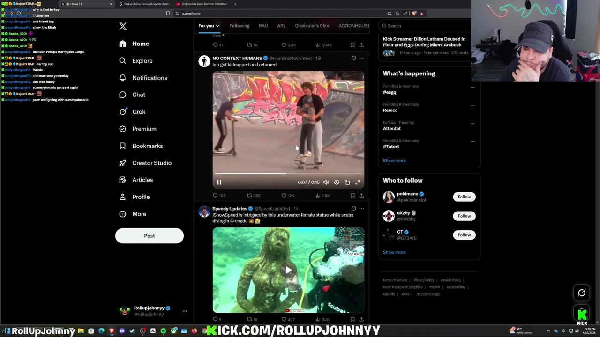Pause the skatepark video

[219, 183]
